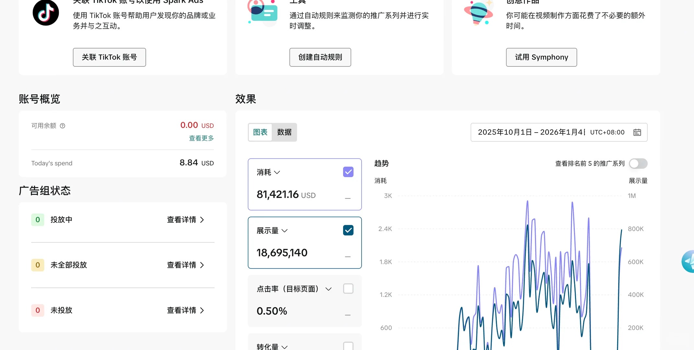This screenshot has height=350, width=694.
Task: Click 关联 TikTok 账号 button
Action: coord(109,57)
